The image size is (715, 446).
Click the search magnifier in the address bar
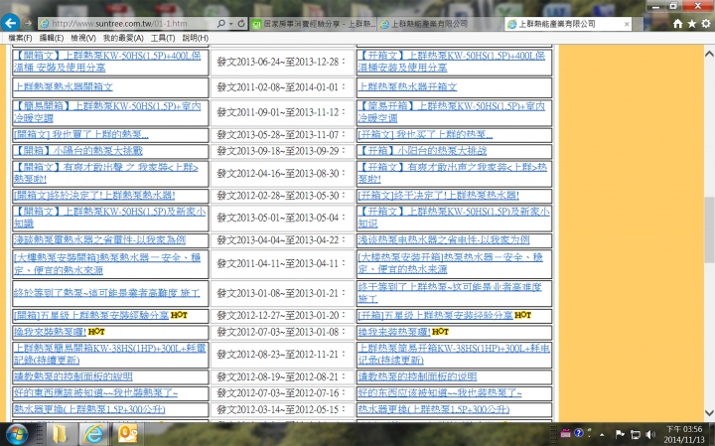(221, 23)
